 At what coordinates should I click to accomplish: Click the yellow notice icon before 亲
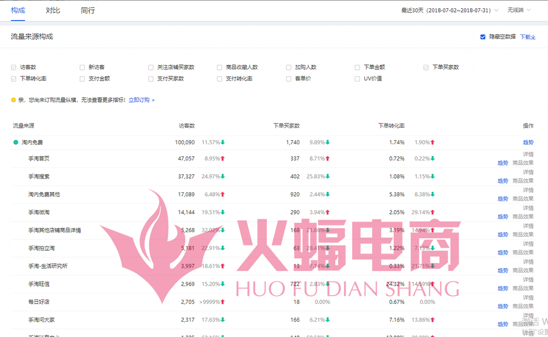[x=13, y=100]
